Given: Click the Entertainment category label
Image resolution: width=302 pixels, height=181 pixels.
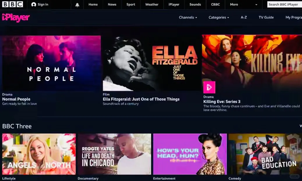Looking at the screenshot, I should coord(164,178).
